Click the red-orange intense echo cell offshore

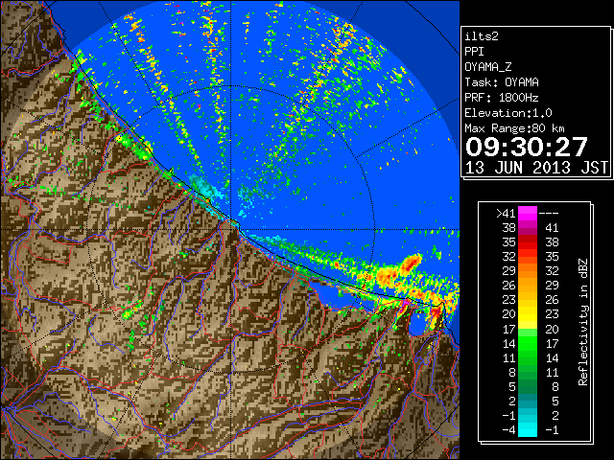coord(410,263)
